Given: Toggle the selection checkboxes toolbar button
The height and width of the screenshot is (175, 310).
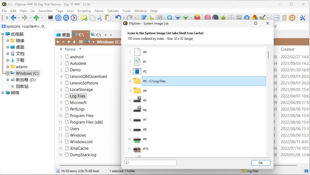Looking at the screenshot, I should (x=160, y=18).
